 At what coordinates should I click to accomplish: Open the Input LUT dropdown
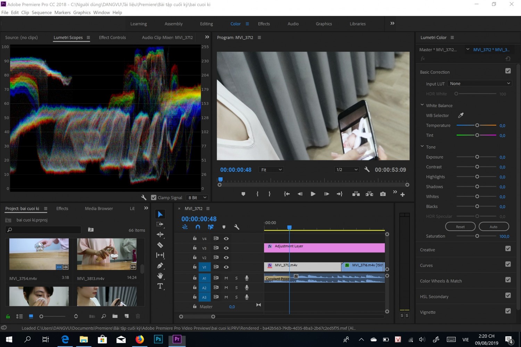(480, 84)
